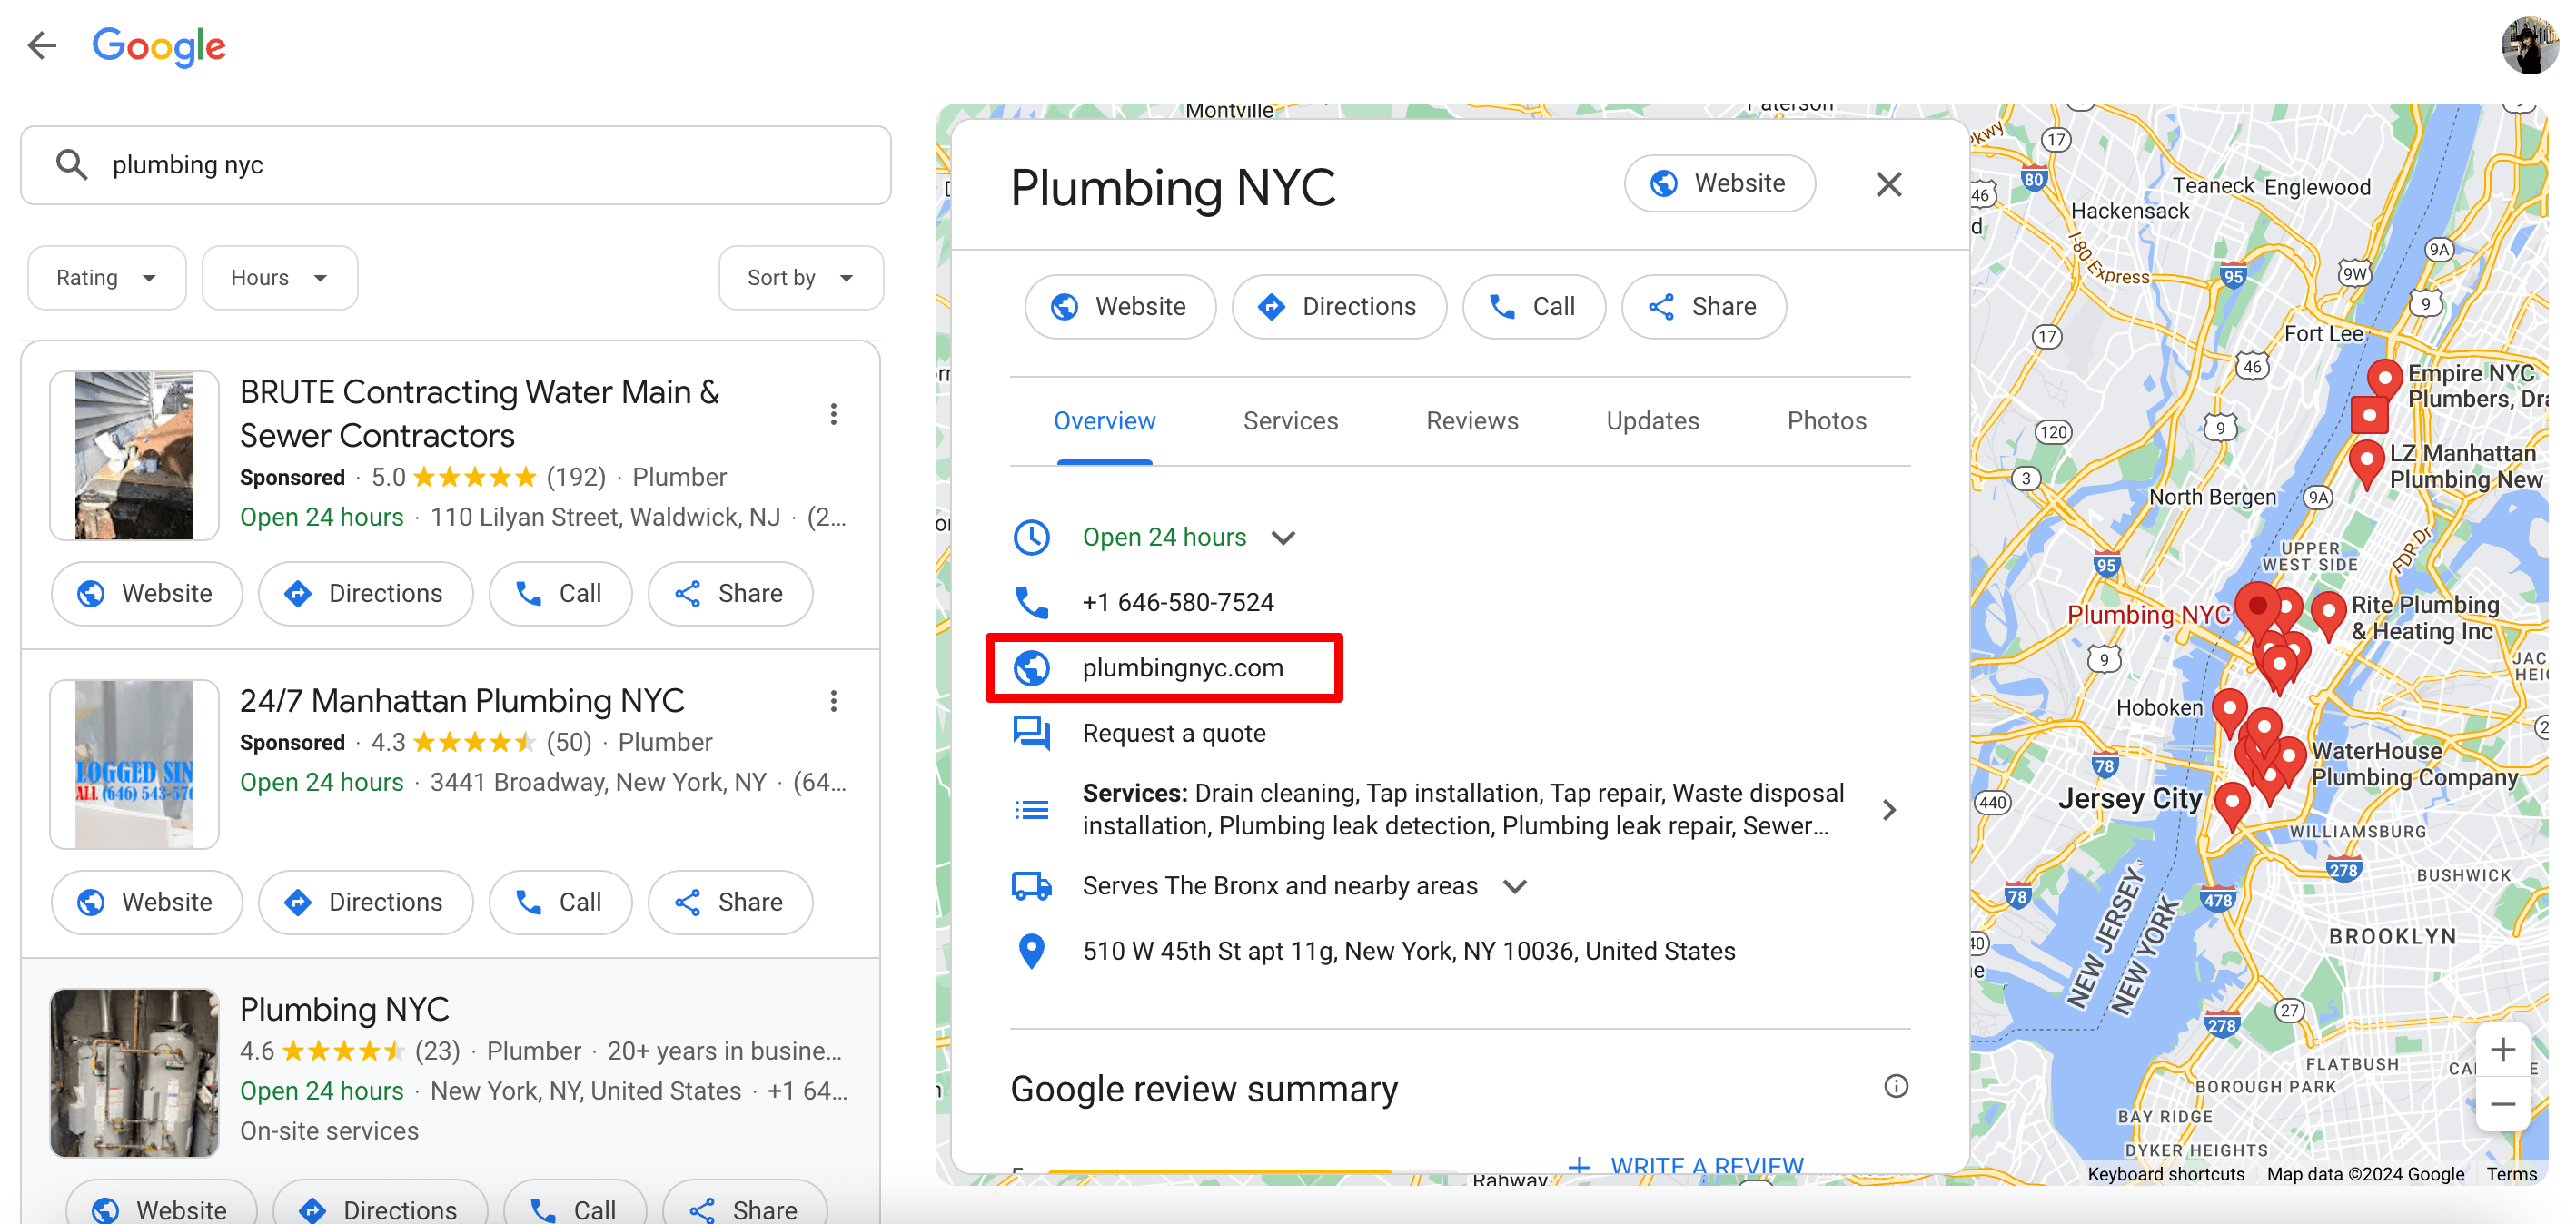Get Directions to BRUTE Contracting
The image size is (2576, 1224).
[x=365, y=594]
